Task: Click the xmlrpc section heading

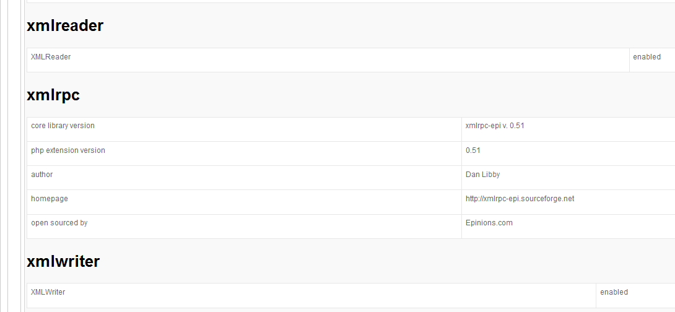Action: click(x=53, y=95)
